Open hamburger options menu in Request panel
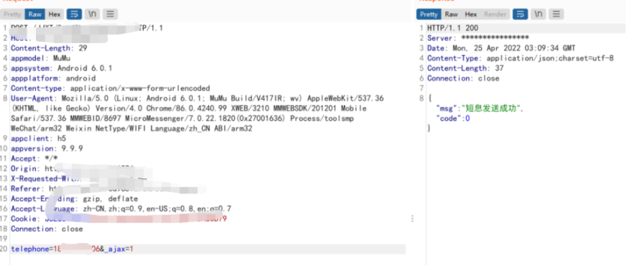 click(110, 14)
